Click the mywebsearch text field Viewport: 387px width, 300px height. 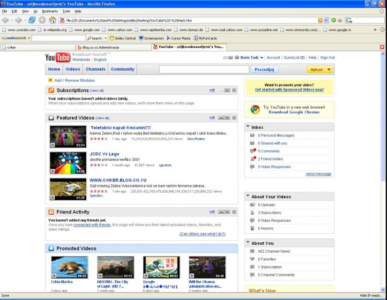(x=59, y=38)
